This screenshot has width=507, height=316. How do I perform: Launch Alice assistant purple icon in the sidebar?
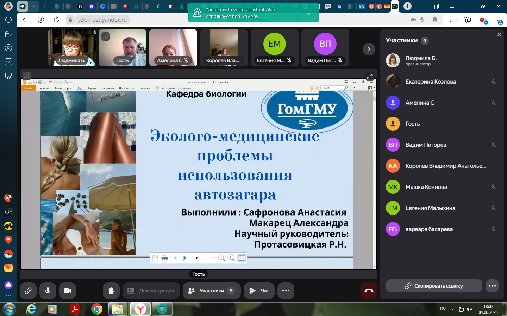click(x=8, y=285)
